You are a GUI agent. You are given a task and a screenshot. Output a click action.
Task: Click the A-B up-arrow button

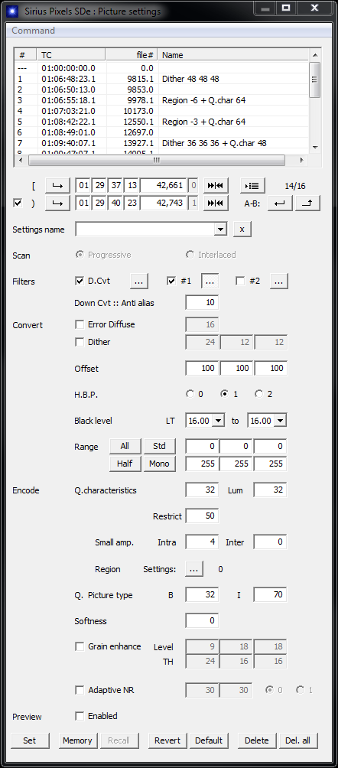pos(307,203)
